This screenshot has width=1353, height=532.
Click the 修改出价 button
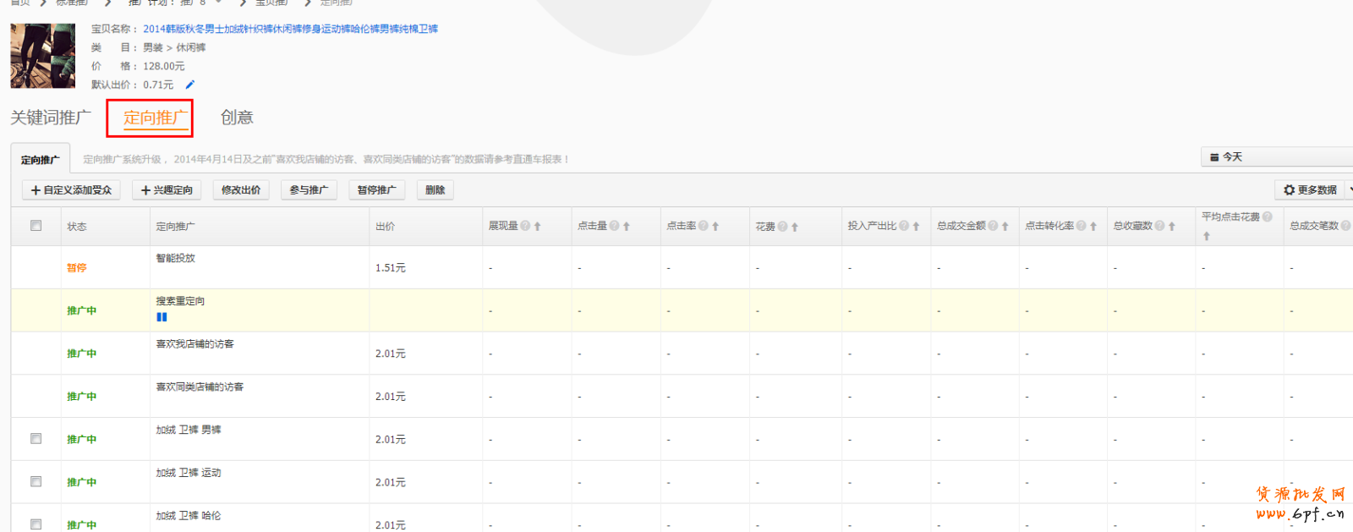[241, 190]
